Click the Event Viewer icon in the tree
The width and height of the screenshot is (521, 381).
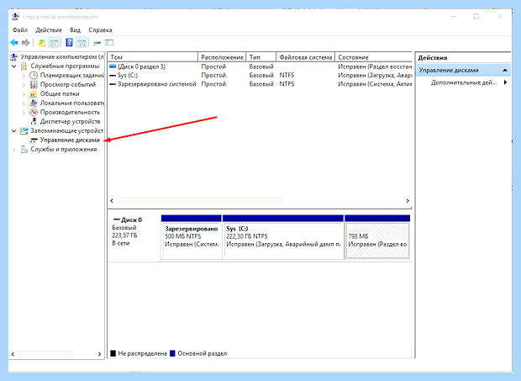[34, 84]
